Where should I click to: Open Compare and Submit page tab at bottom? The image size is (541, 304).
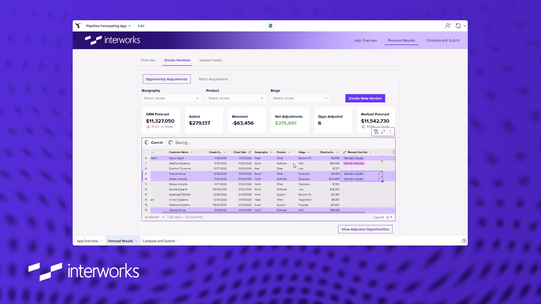tap(159, 241)
